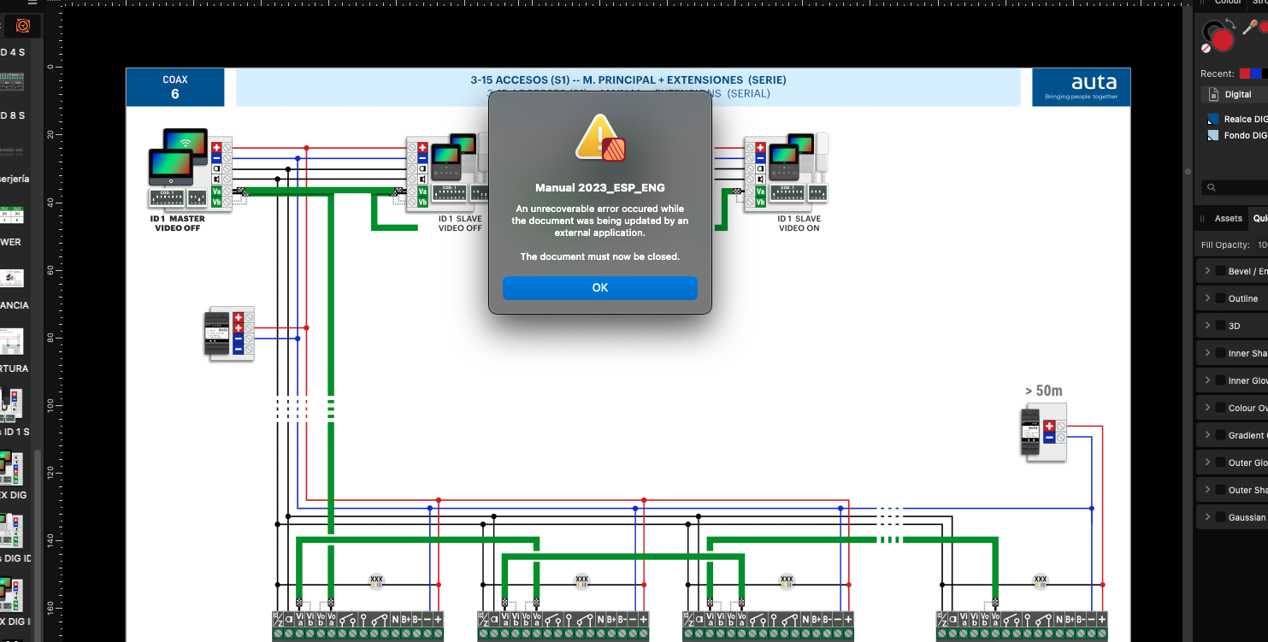Select the 'ID 1 SLAVE VIDEO ON' label
The width and height of the screenshot is (1268, 642).
coord(799,223)
